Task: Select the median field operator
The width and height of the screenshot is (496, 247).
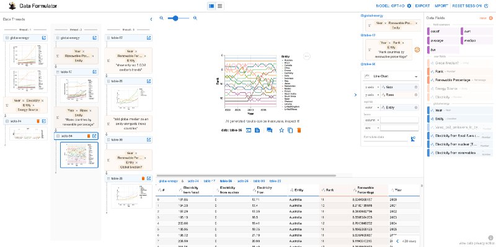Action: (x=477, y=40)
